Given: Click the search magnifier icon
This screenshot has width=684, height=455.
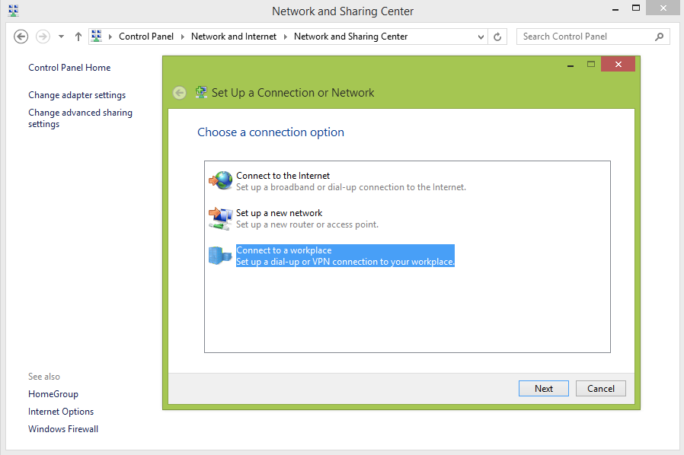Looking at the screenshot, I should coord(659,37).
